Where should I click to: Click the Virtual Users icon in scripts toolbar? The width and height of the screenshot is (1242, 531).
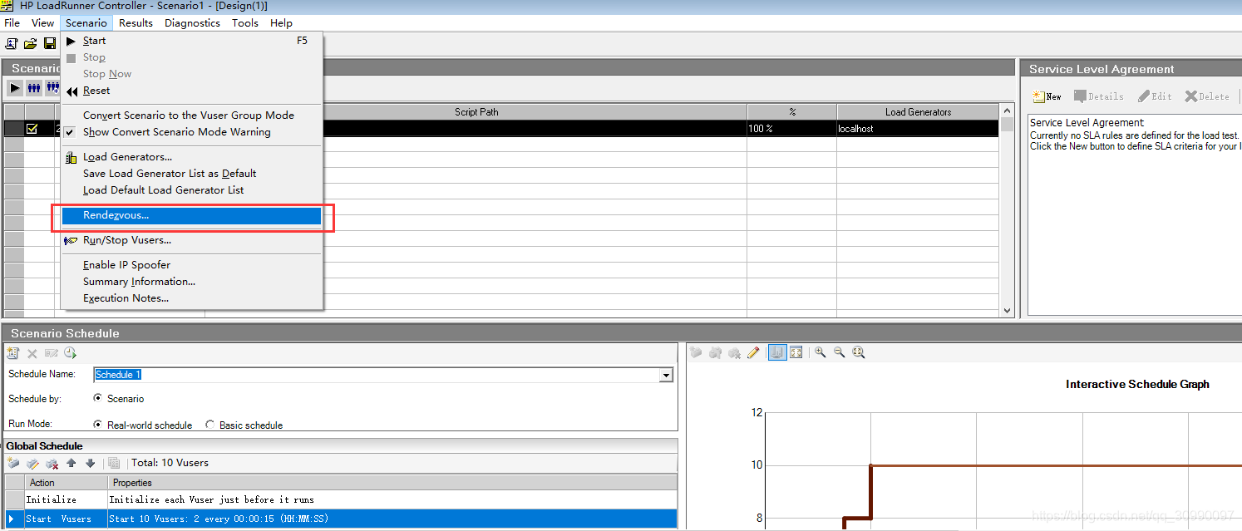point(34,87)
